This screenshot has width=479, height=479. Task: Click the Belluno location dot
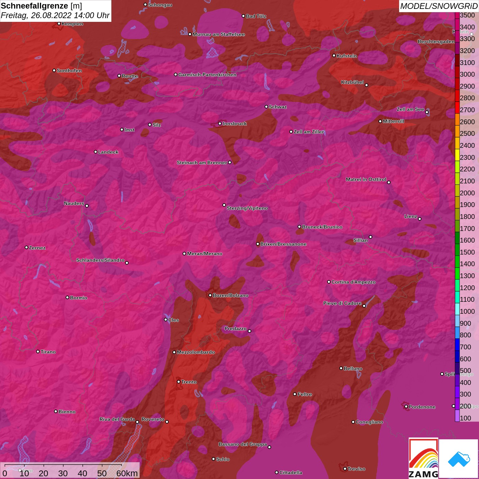coord(341,368)
